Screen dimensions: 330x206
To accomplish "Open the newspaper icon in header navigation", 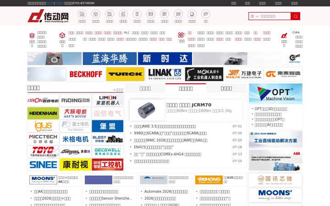I will [82, 14].
